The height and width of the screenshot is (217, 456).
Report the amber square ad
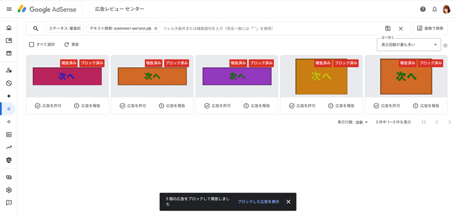(341, 106)
